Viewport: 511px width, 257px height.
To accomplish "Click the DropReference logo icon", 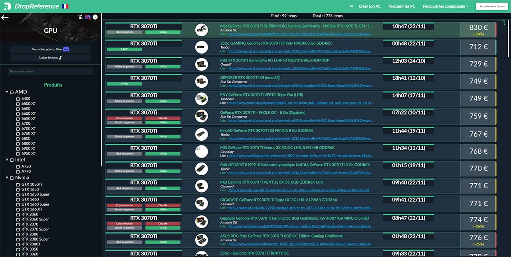I will click(x=8, y=6).
